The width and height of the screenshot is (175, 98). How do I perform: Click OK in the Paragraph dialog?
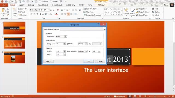click(x=89, y=61)
